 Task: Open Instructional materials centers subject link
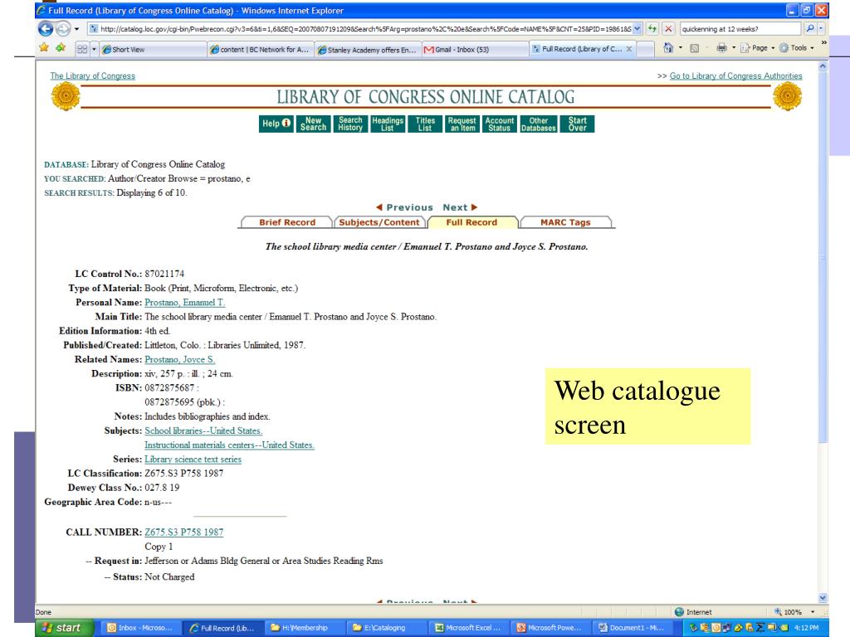pos(229,445)
